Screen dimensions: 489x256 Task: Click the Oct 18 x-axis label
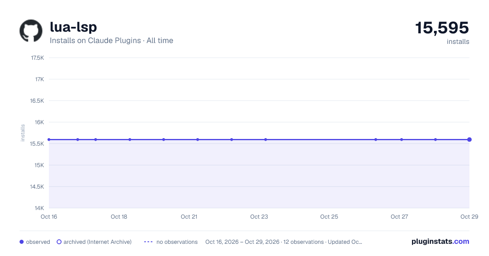pos(119,217)
